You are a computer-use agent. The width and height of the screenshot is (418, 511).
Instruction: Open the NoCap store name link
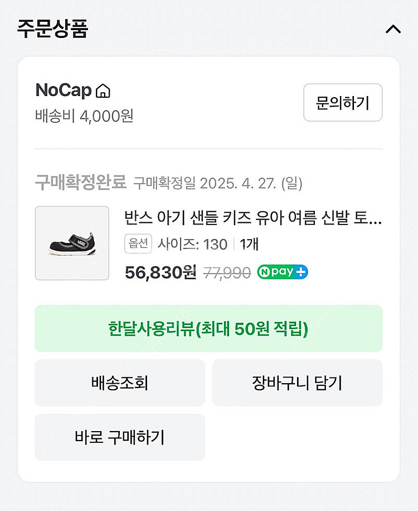(64, 90)
